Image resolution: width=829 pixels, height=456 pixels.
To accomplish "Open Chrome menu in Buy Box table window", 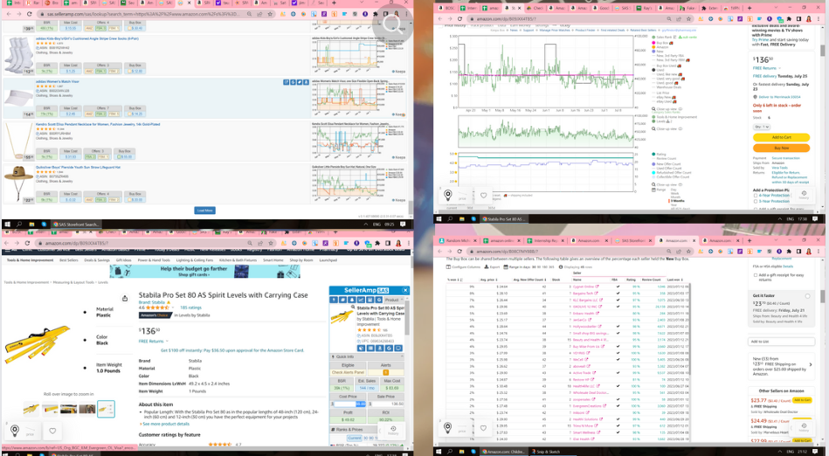I will 818,252.
